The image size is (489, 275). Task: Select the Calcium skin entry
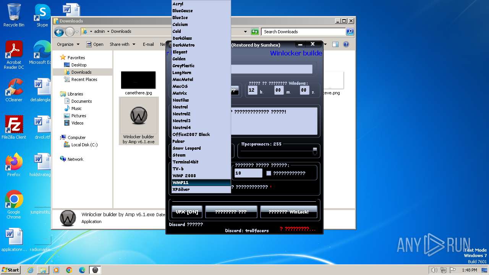coord(201,24)
